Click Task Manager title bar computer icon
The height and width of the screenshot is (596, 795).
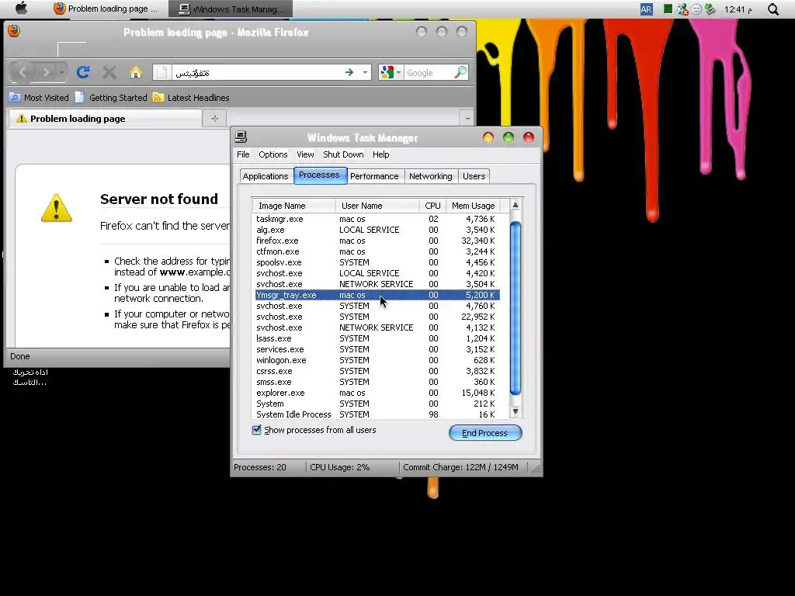pos(241,137)
